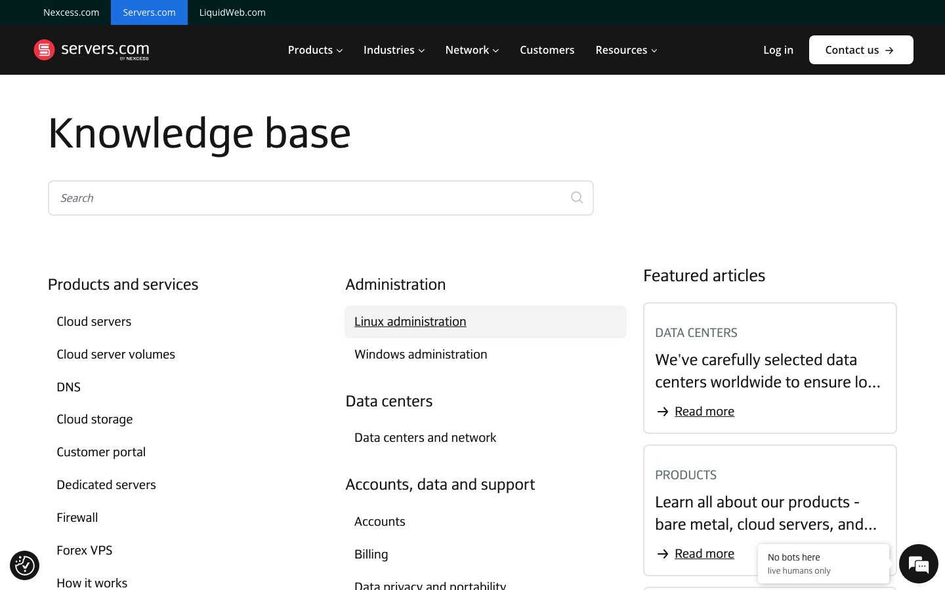Focus the Knowledge base search field
945x590 pixels.
tap(321, 198)
